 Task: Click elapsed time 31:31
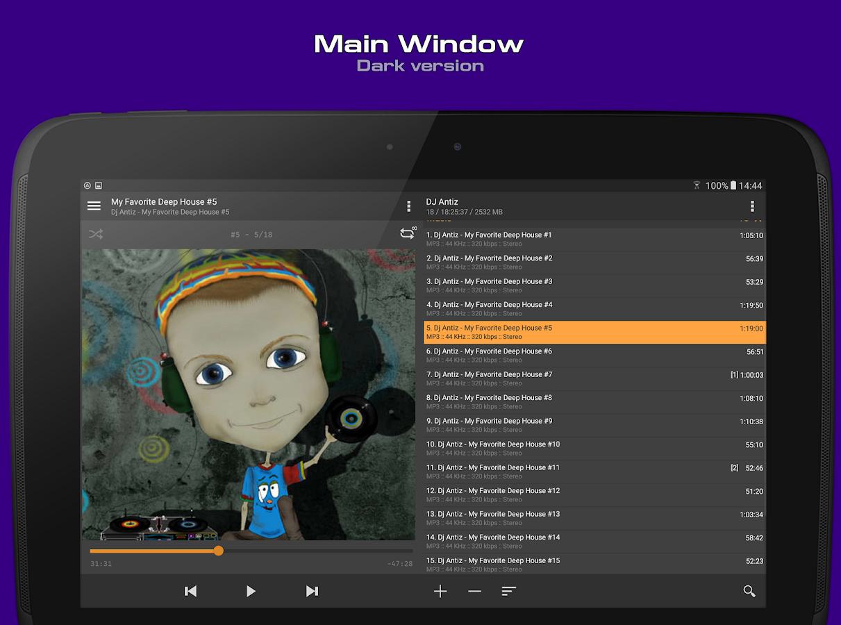point(101,564)
